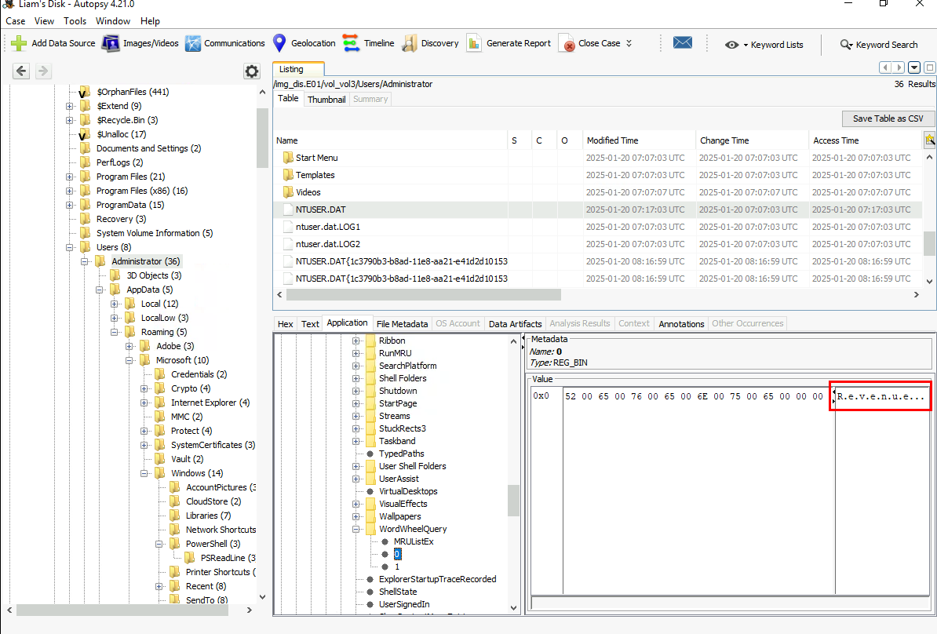Open tree view settings gear icon
The height and width of the screenshot is (634, 937).
click(x=251, y=72)
